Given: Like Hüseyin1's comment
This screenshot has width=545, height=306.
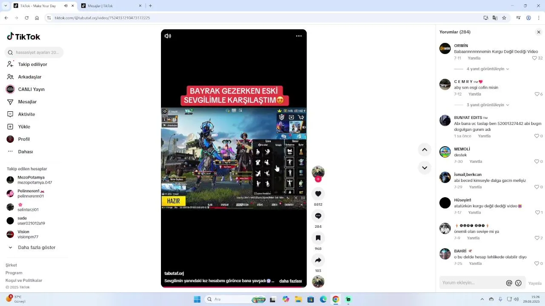Looking at the screenshot, I should click(x=536, y=212).
